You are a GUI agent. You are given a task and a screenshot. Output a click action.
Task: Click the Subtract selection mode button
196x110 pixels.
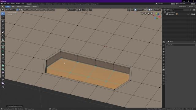point(19,7)
